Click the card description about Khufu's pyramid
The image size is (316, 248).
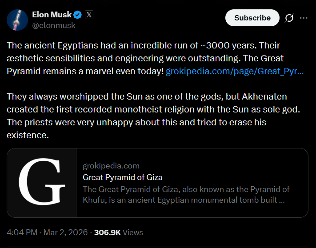click(x=186, y=194)
